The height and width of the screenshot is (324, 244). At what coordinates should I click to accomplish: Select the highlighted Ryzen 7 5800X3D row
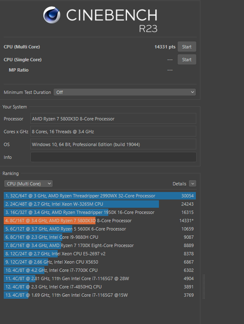[100, 221]
